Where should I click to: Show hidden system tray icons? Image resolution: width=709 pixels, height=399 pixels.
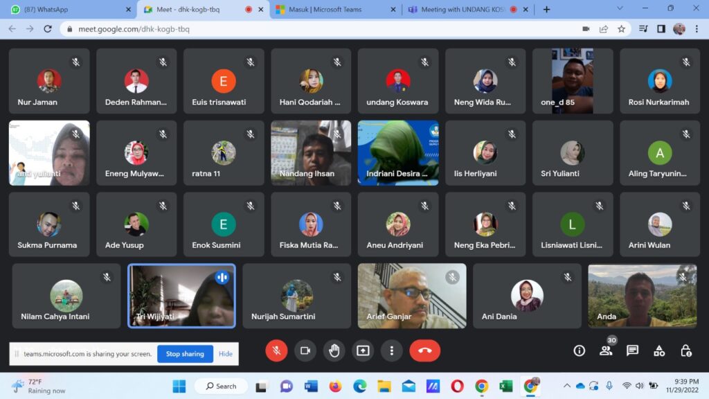[567, 386]
